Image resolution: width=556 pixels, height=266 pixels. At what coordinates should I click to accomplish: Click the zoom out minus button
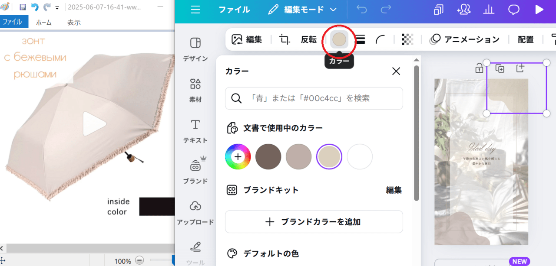point(139,261)
